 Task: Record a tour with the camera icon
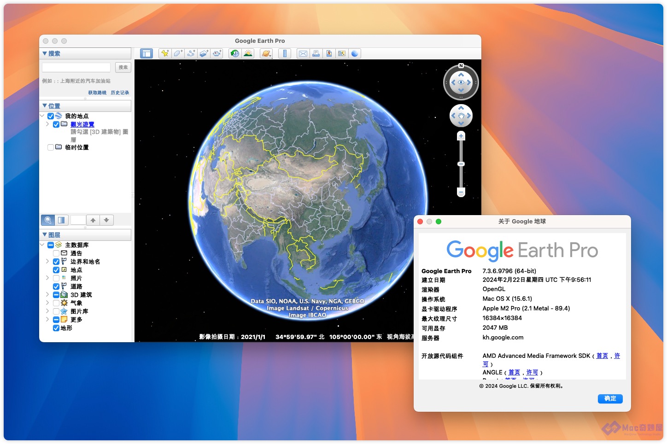216,53
